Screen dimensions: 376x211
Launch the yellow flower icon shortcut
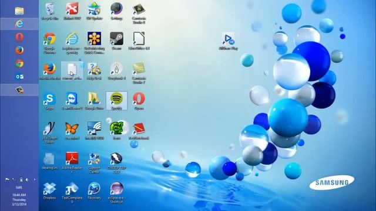pyautogui.click(x=94, y=43)
